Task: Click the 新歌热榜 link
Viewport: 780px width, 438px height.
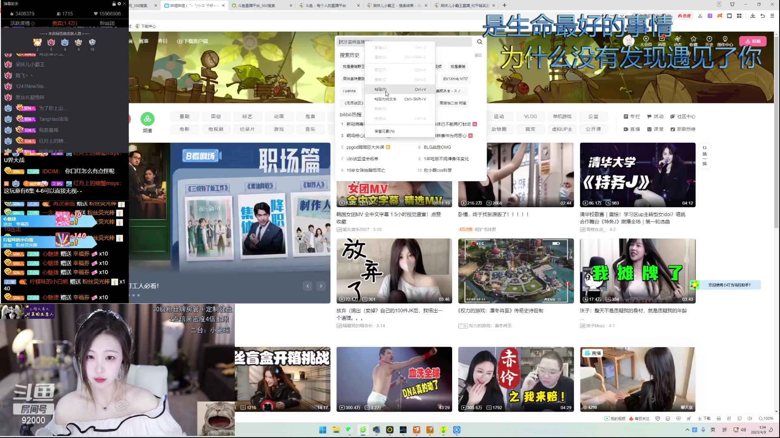Action: click(x=683, y=129)
